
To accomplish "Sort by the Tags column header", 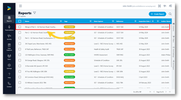I will tap(66, 21).
